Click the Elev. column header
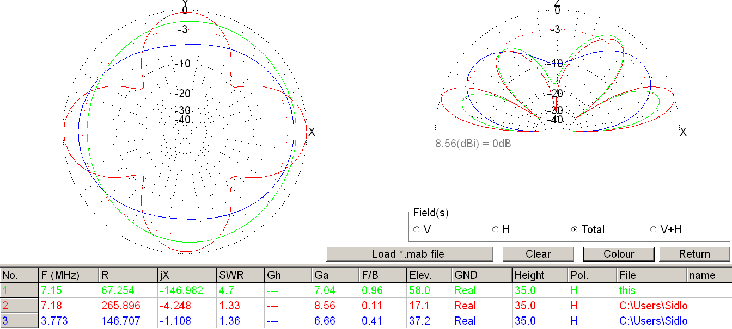Screen dimensions: 732x329 429,275
